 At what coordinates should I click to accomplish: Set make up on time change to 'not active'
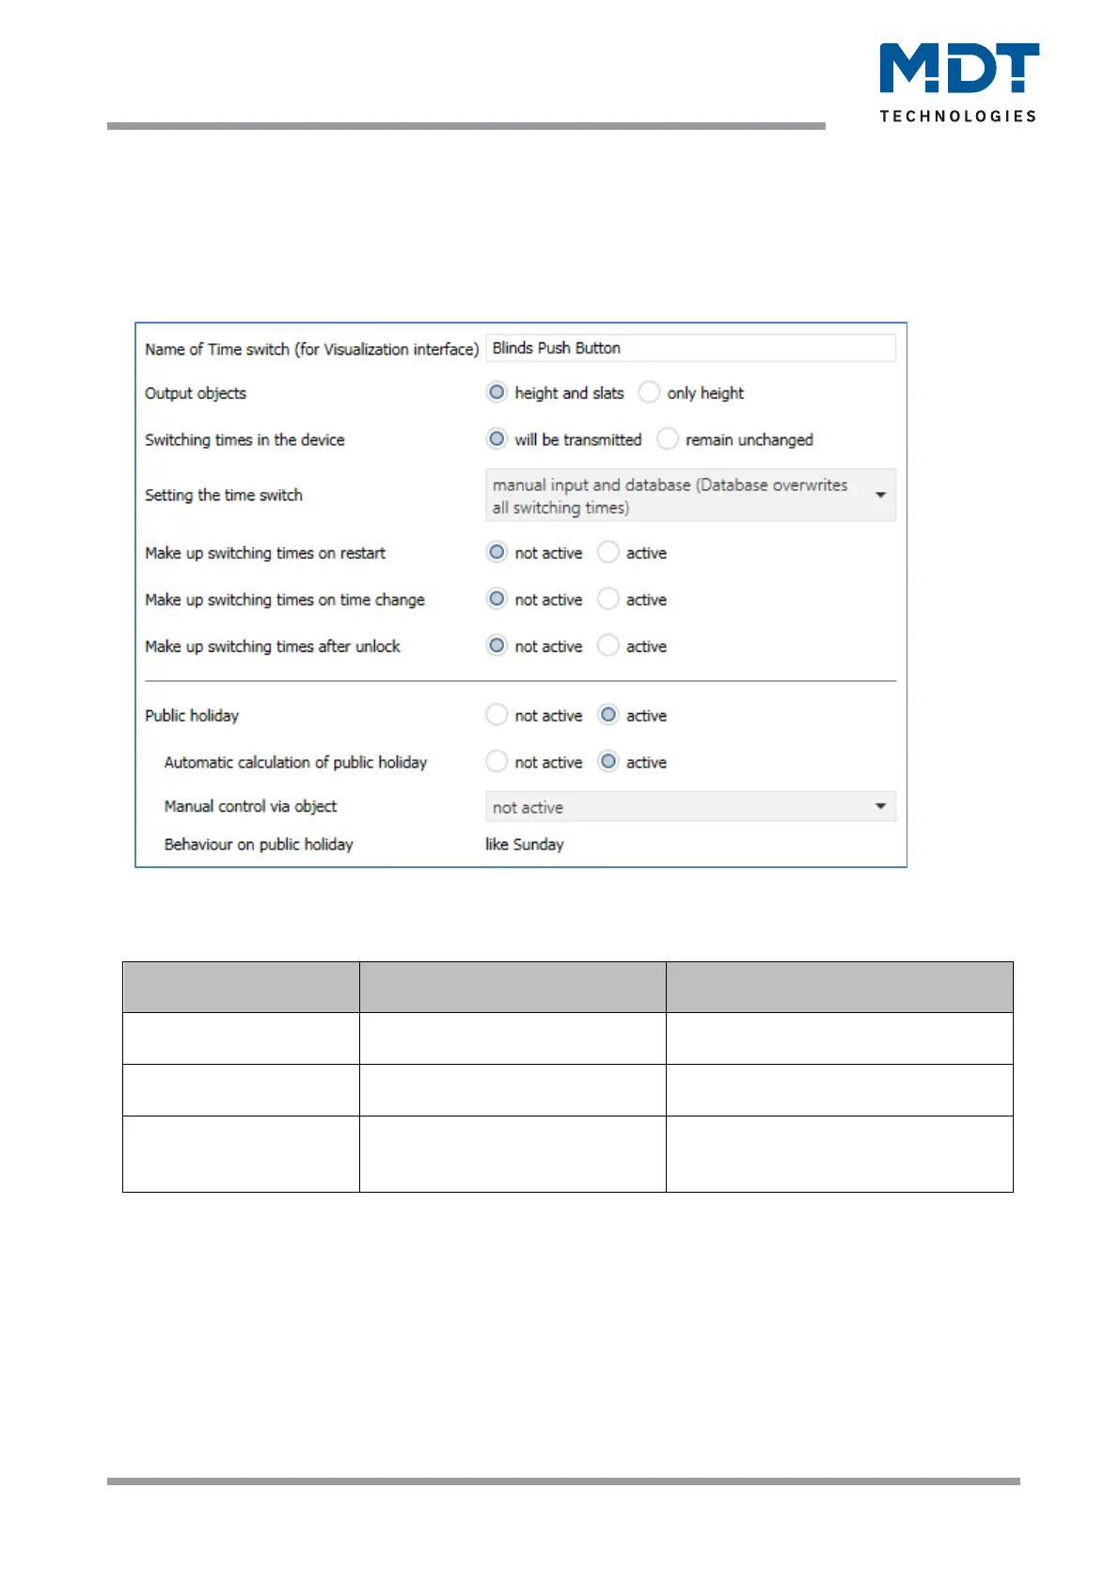tap(497, 599)
